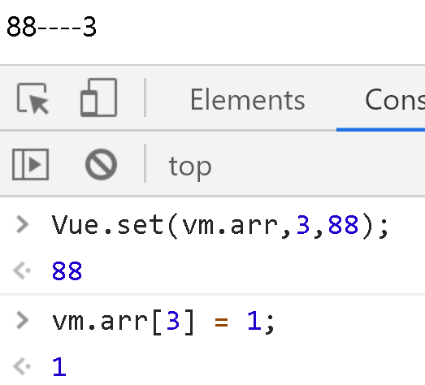Screen dimensions: 425x385
Task: Click the prompt chevron beside vm.arr[3]
Action: 22,320
